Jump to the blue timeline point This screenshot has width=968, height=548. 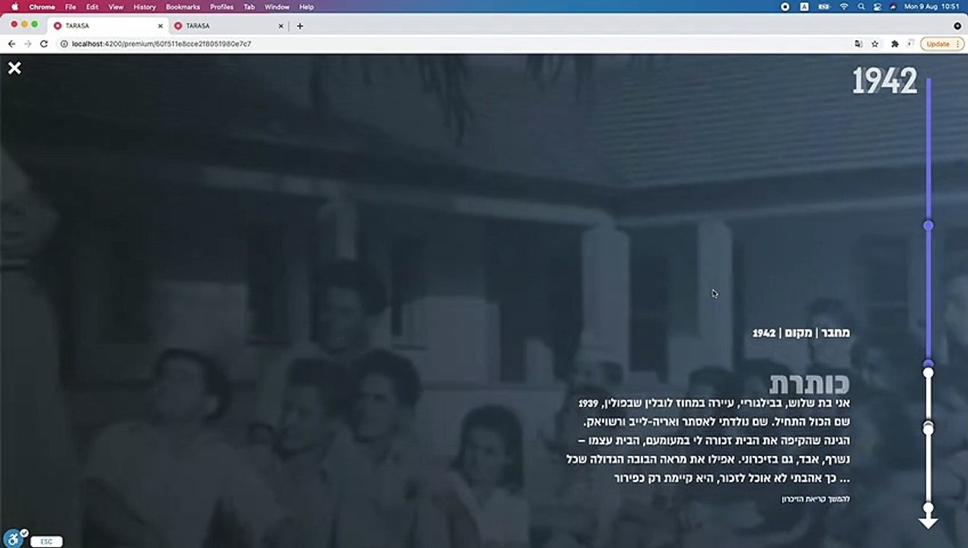(x=928, y=225)
